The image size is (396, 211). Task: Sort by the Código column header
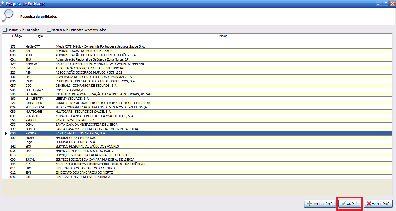(17, 36)
